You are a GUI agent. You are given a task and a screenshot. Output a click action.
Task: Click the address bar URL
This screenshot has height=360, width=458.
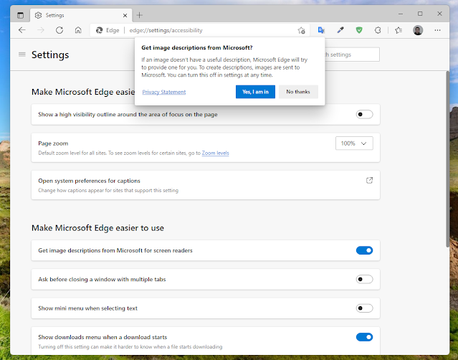(x=166, y=30)
